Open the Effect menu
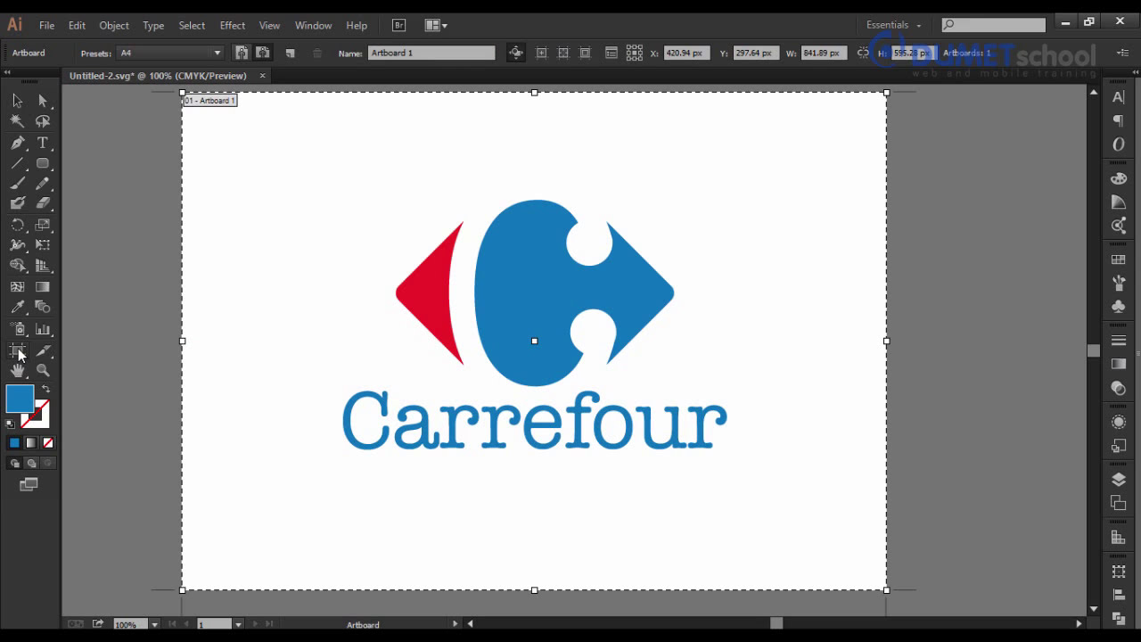This screenshot has width=1141, height=642. pos(232,25)
